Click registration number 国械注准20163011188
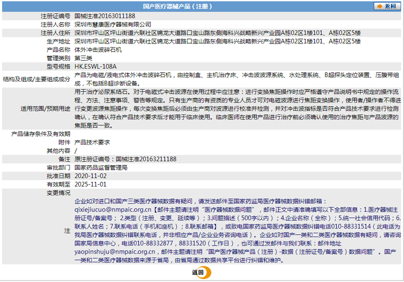Image resolution: width=404 pixels, height=282 pixels. (x=105, y=16)
